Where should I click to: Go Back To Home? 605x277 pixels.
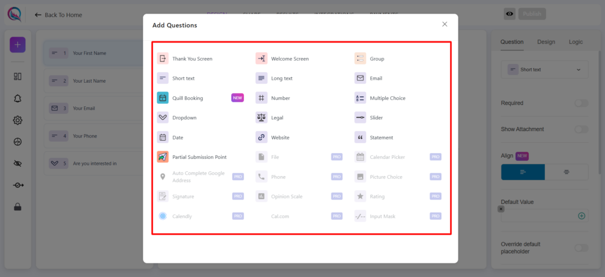click(58, 15)
